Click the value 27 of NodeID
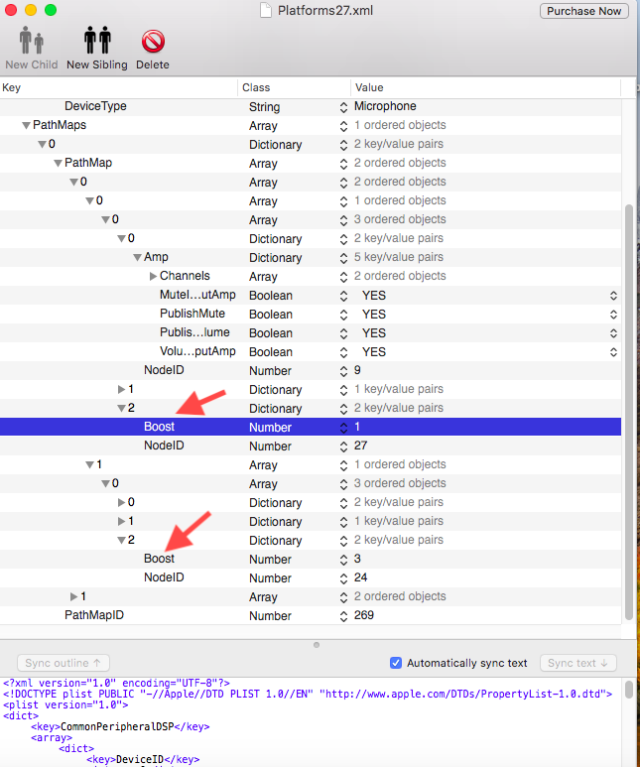Viewport: 640px width, 767px height. click(360, 446)
